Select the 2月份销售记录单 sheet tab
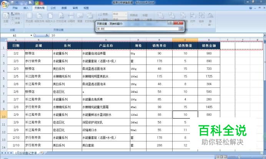 [26, 153]
